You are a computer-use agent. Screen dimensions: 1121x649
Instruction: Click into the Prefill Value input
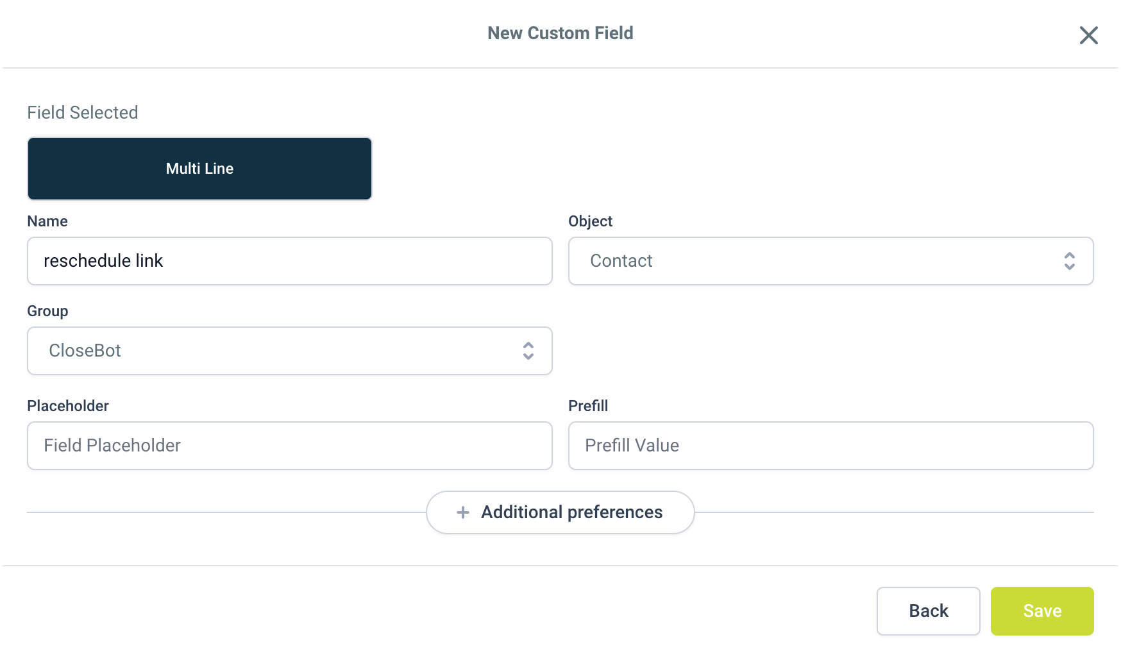pyautogui.click(x=830, y=446)
